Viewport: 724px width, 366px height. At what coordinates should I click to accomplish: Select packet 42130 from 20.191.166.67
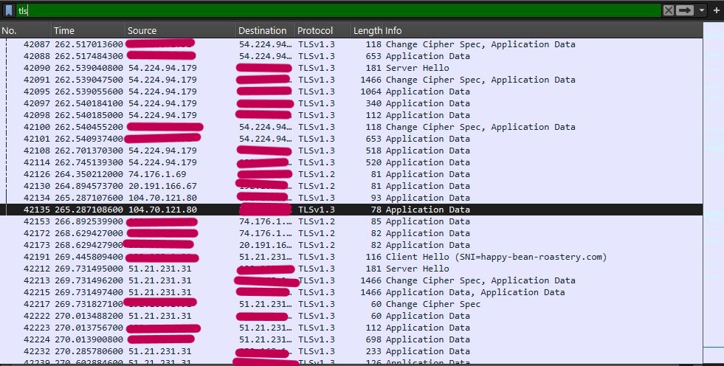(x=351, y=186)
